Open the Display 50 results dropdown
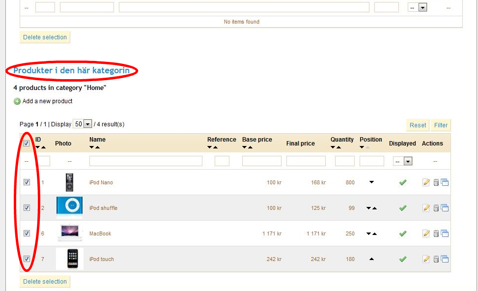 click(x=83, y=124)
